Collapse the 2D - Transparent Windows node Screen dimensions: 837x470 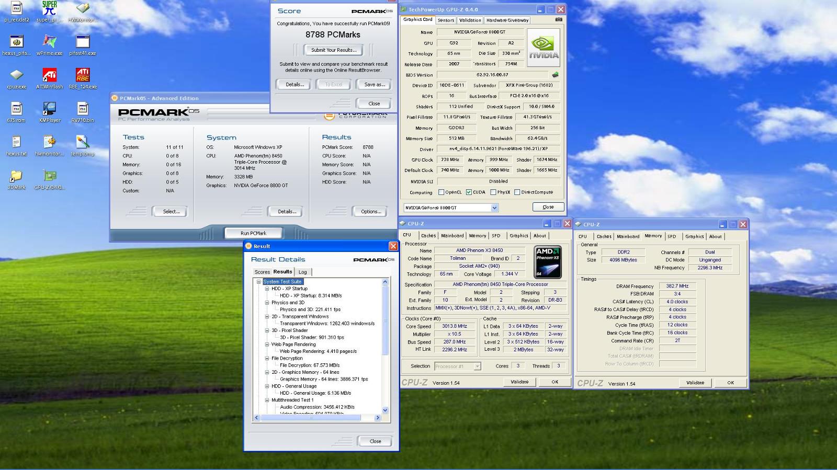[x=267, y=316]
